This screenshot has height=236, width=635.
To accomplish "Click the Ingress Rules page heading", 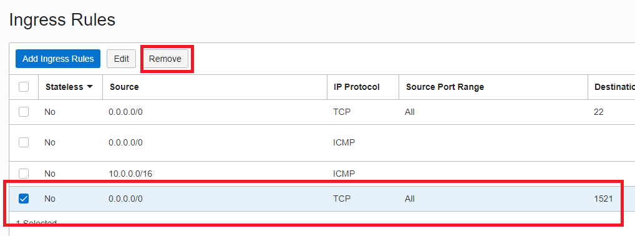I will (62, 19).
